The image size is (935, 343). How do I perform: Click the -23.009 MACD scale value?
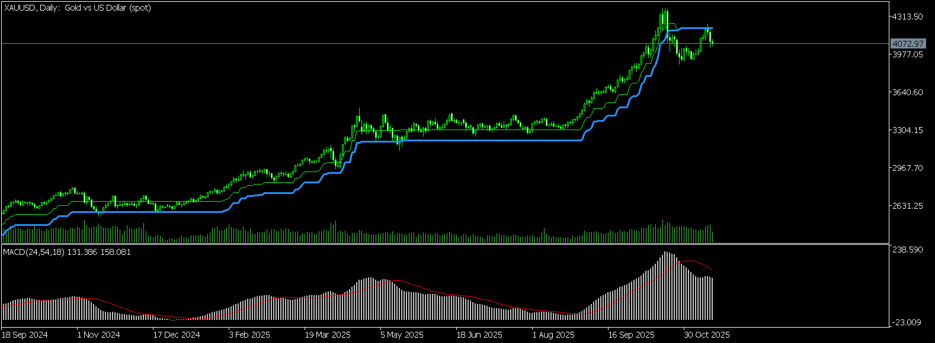[x=908, y=322]
